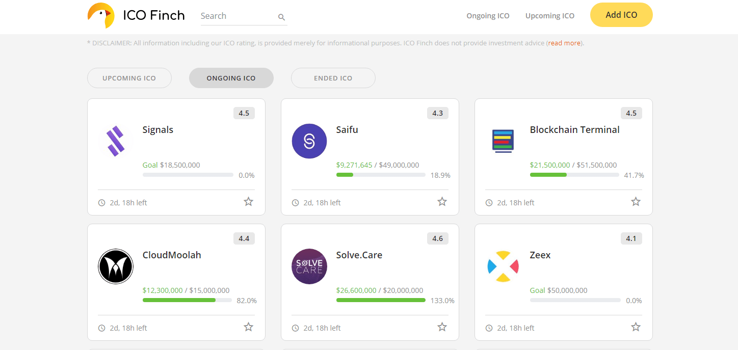The width and height of the screenshot is (738, 350).
Task: Open Ongoing ICO in the header
Action: tap(488, 16)
